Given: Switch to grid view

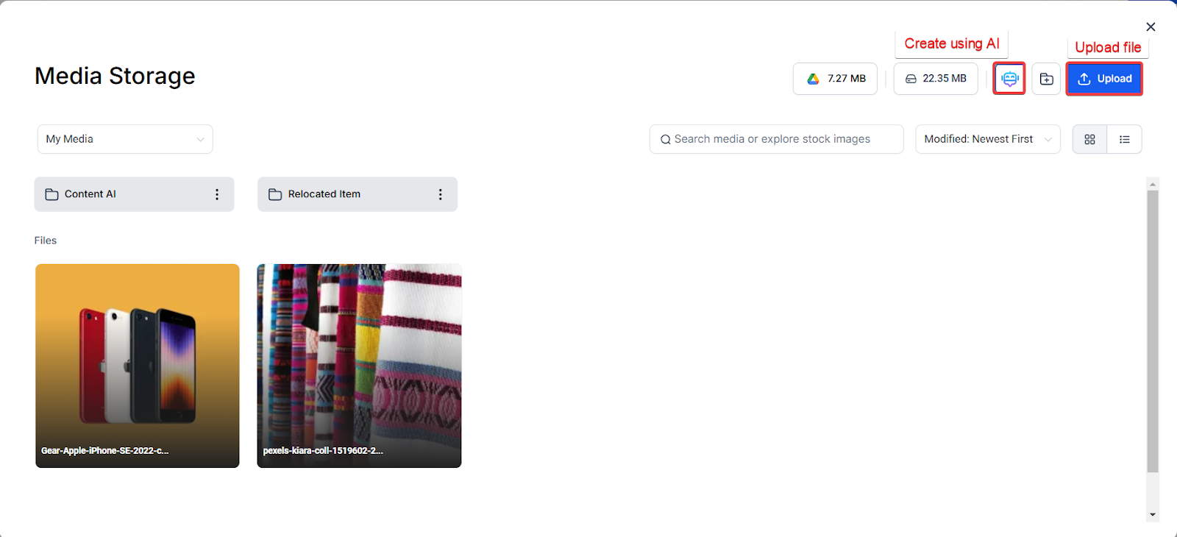Looking at the screenshot, I should point(1089,139).
